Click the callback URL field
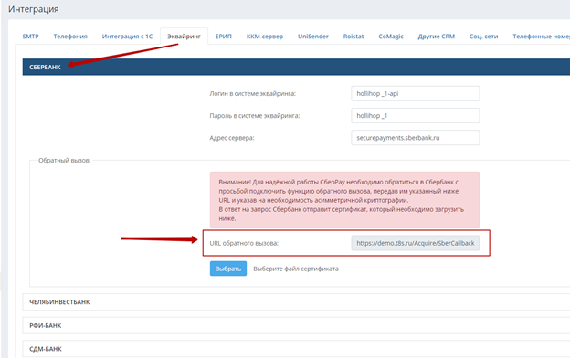Screen dimensions: 570x358 click(415, 243)
